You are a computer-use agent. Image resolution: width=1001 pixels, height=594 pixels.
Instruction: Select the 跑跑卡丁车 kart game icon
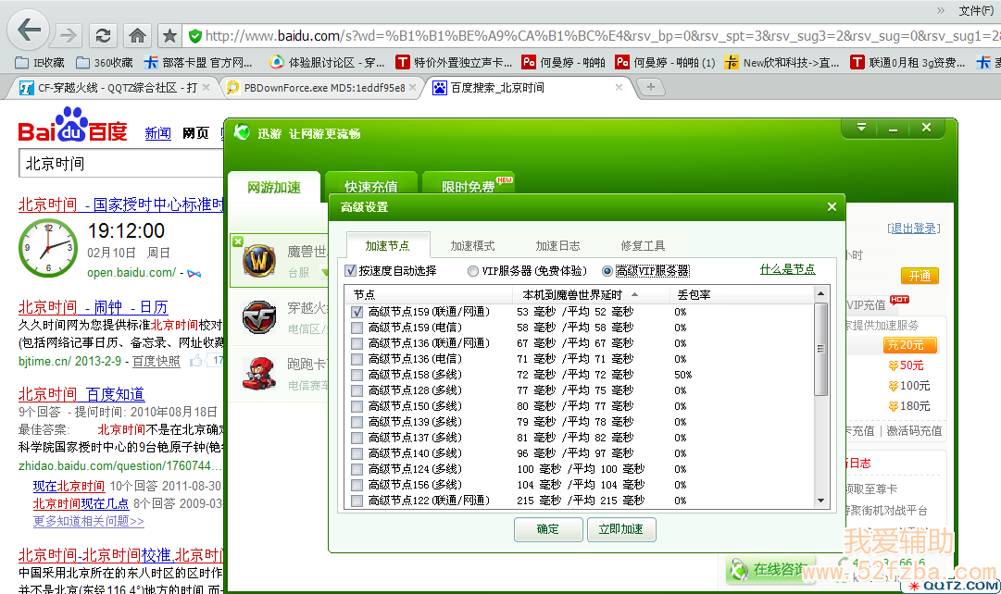click(258, 373)
